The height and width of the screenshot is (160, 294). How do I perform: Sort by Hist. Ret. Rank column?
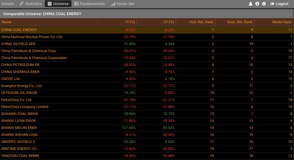195,22
